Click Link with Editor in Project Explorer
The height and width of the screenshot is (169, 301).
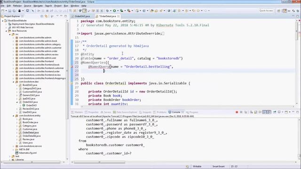(x=46, y=16)
